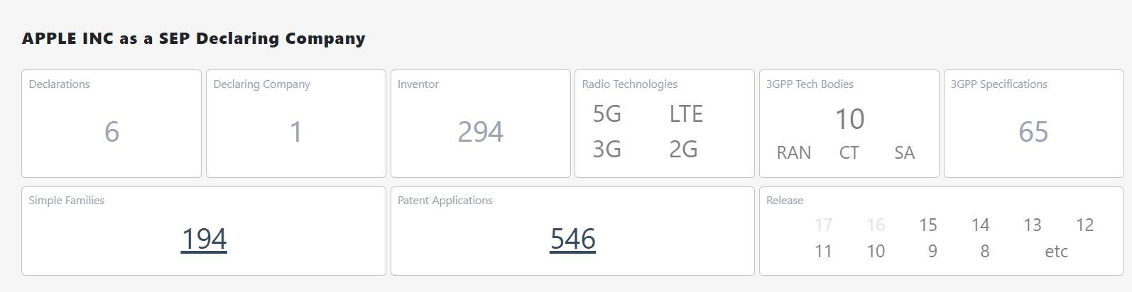This screenshot has height=292, width=1132.
Task: Open the 546 Patent Applications link
Action: click(572, 240)
